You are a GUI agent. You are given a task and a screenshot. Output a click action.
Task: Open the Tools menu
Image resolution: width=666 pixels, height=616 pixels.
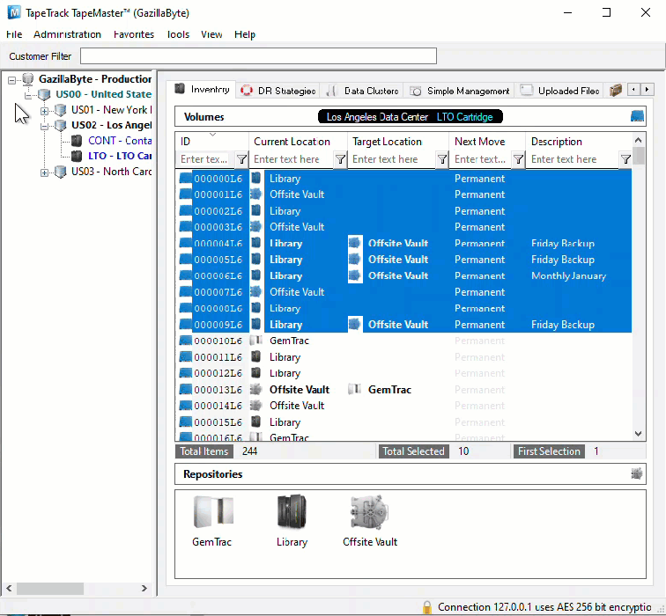coord(178,34)
